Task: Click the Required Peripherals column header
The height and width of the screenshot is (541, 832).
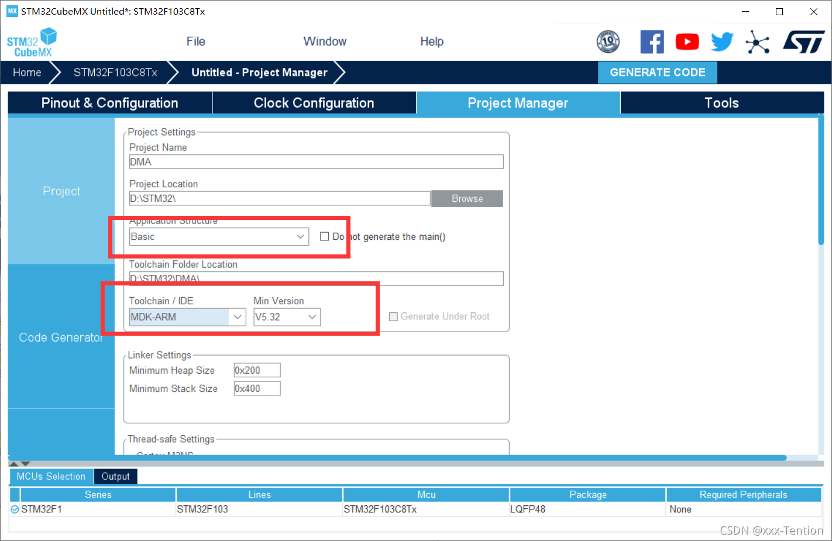Action: coord(744,495)
